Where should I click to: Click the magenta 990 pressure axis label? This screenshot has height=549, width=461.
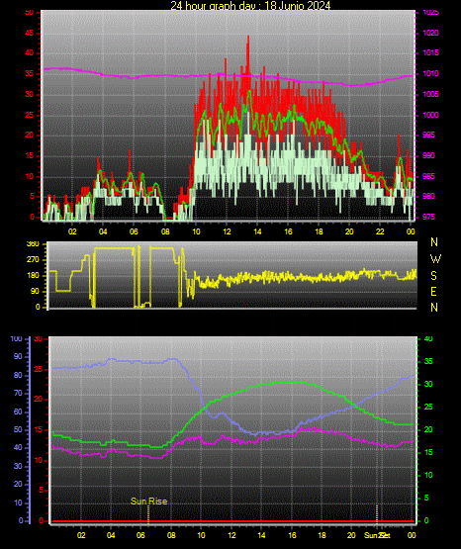[x=428, y=155]
